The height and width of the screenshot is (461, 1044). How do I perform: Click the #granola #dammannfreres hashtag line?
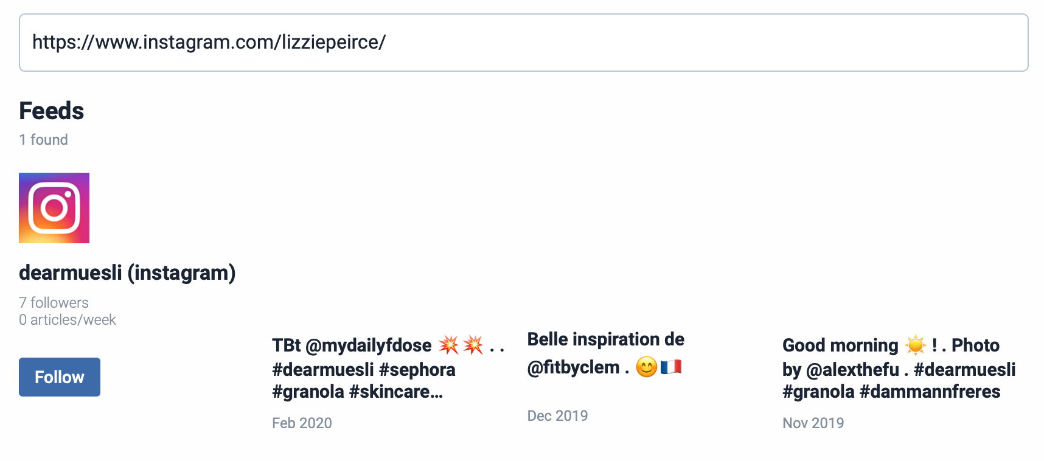[891, 392]
